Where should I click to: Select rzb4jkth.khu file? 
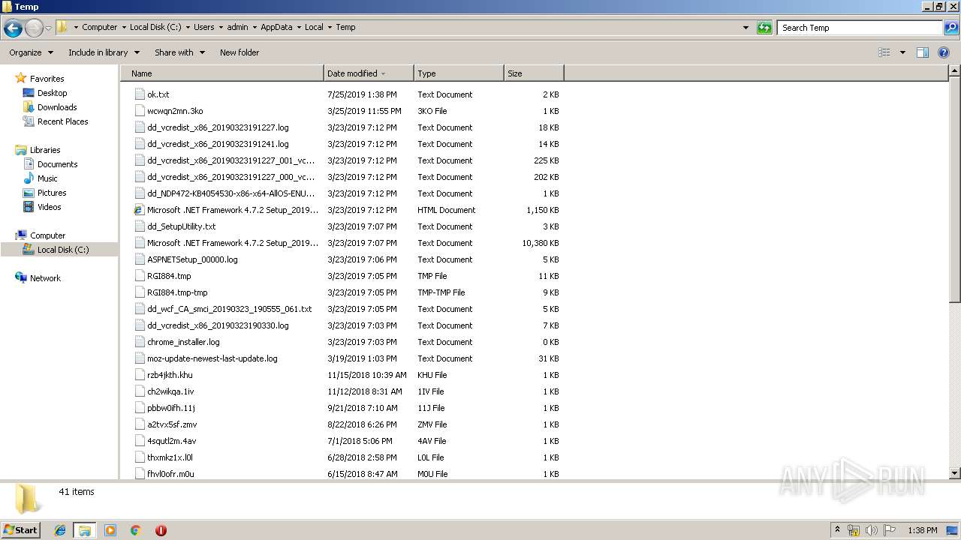tap(170, 375)
